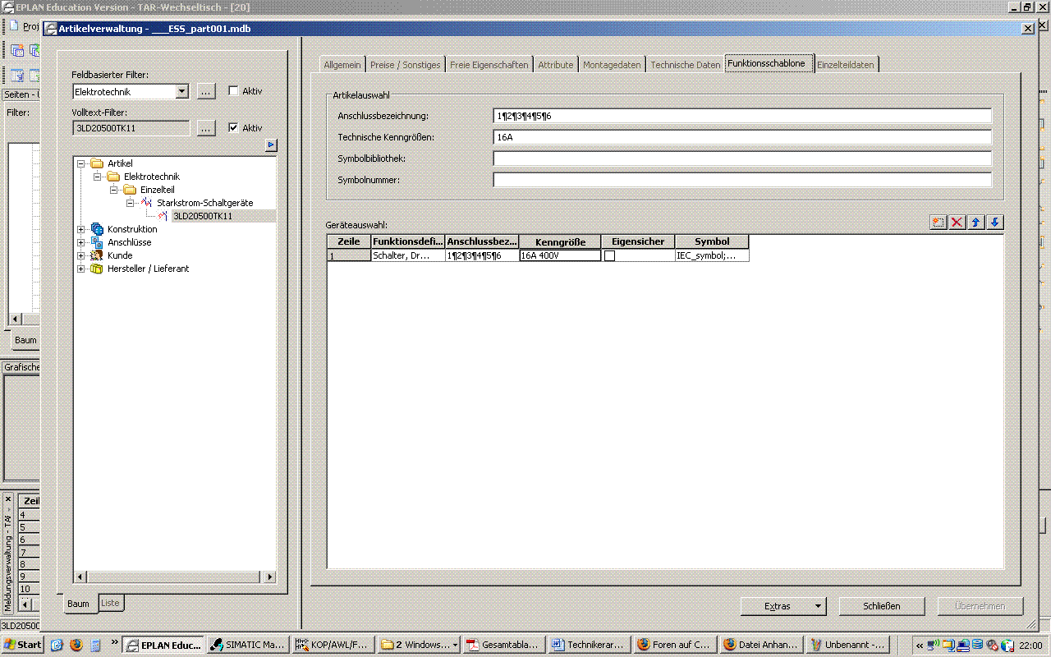Open Feldbasierter Filter browse (...) button

(x=206, y=92)
